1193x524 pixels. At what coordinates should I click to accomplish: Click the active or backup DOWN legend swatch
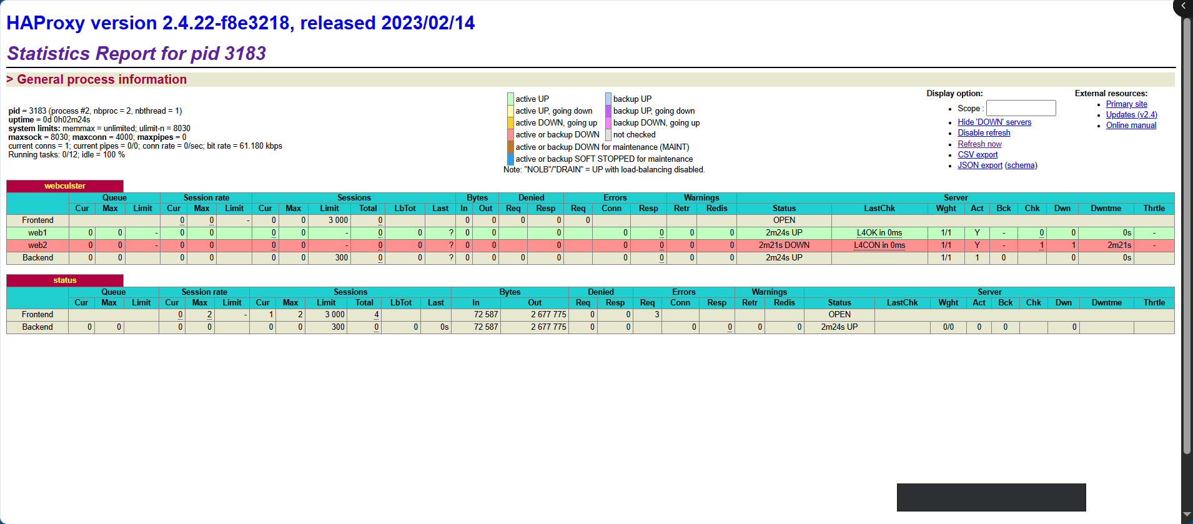tap(510, 135)
